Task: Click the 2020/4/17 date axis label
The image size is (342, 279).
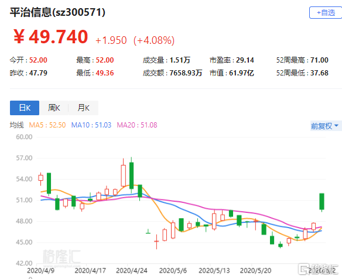Action: coord(90,271)
